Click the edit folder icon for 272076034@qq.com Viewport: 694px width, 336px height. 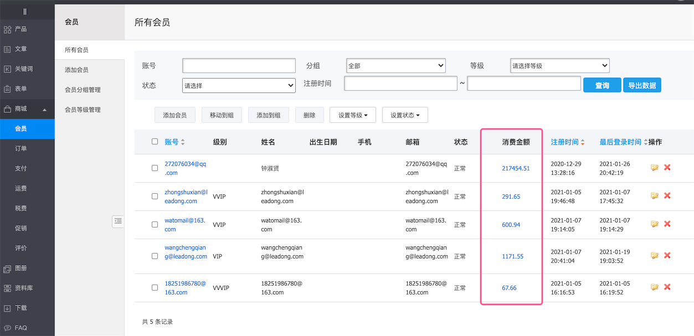[655, 168]
